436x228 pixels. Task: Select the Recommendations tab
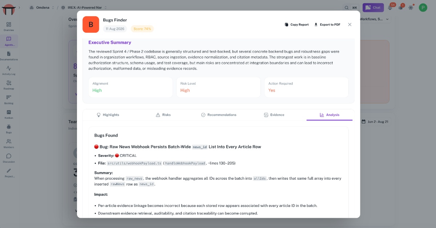click(x=219, y=115)
